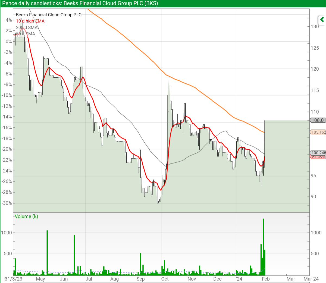The image size is (326, 283).
Task: Click the 105.162 orange price tag
Action: (x=318, y=132)
